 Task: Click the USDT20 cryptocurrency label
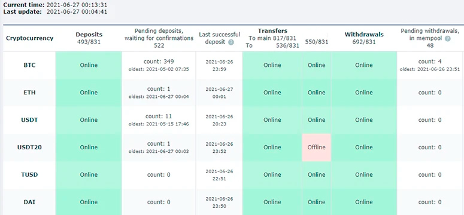29,147
